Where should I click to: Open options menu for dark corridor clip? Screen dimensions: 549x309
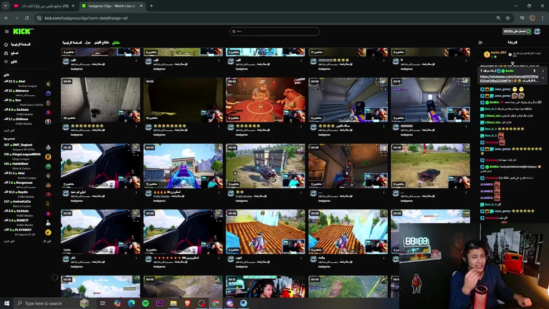pyautogui.click(x=136, y=126)
